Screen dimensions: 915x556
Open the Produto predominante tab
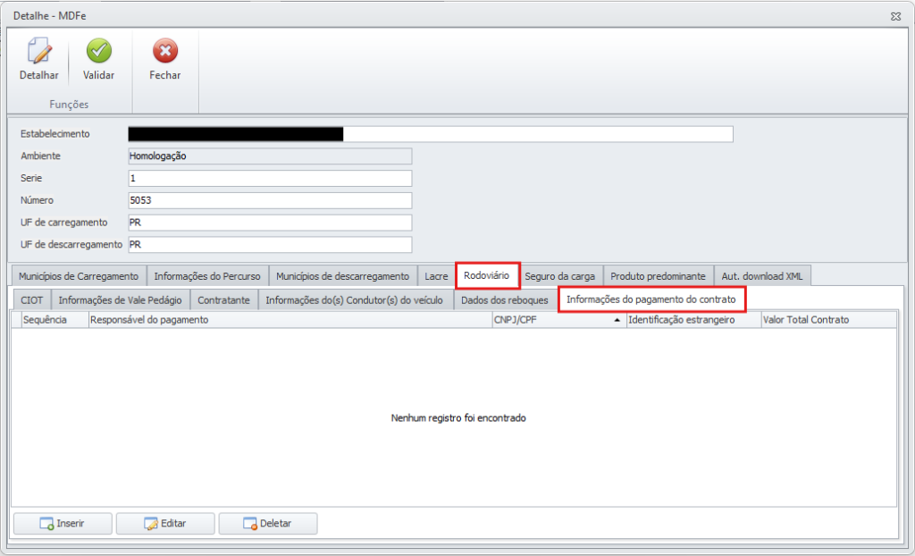tap(659, 276)
